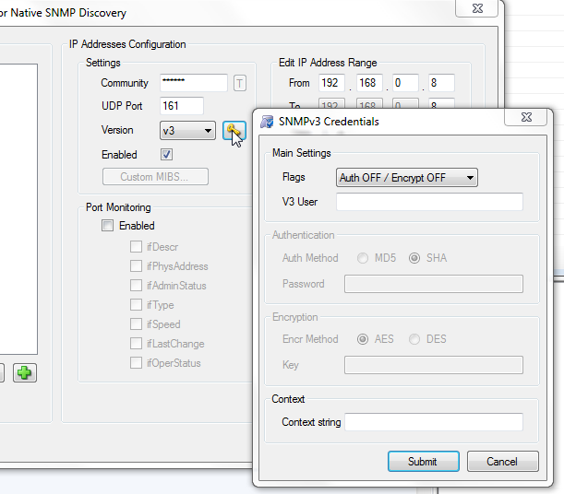Tick the ifOperStatus checkbox
Viewport: 564px width, 494px height.
137,363
